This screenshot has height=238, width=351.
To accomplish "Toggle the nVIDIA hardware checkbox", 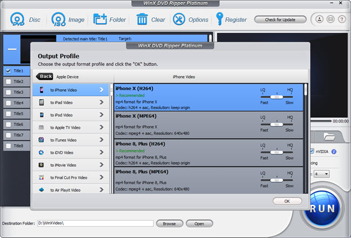I will (312, 152).
